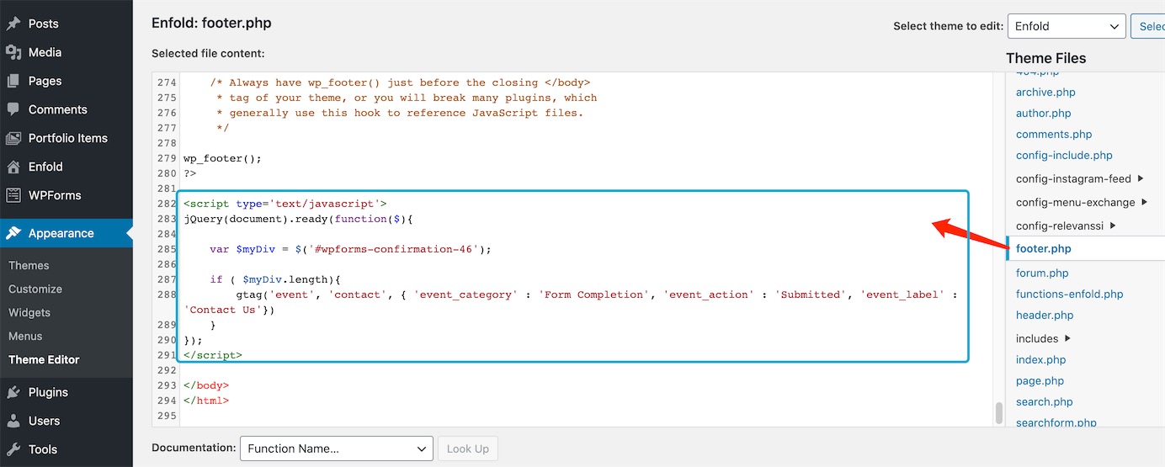Click the Portfolio Items icon

[13, 138]
